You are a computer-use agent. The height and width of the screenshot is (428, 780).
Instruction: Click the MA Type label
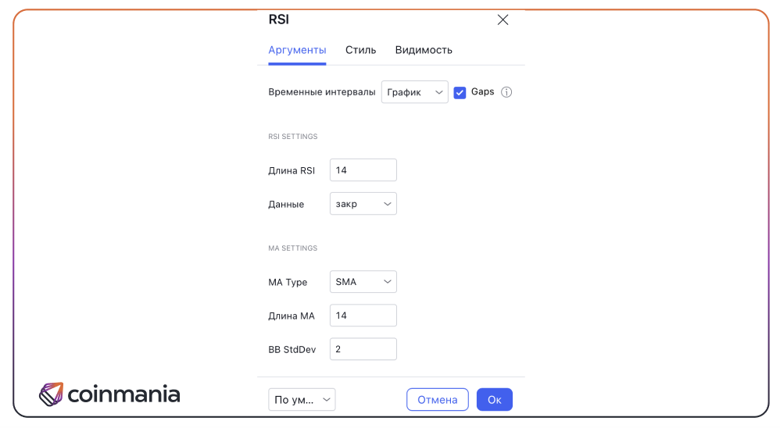(288, 283)
